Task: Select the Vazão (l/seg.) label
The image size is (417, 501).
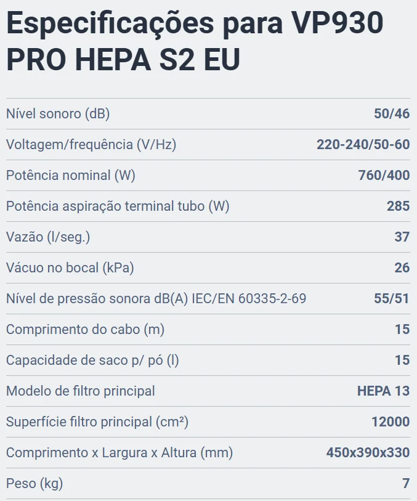Action: [x=48, y=237]
